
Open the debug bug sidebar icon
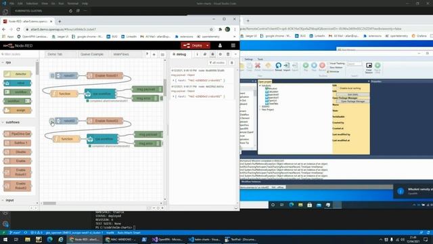click(212, 54)
